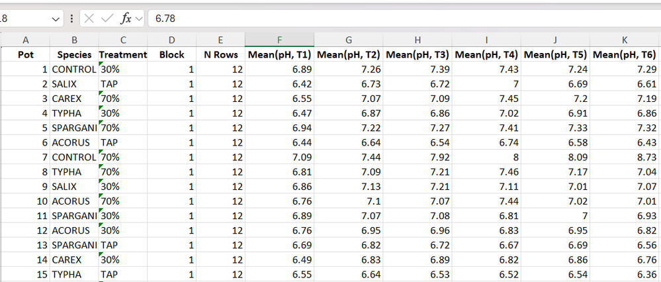This screenshot has height=282, width=661.
Task: Click the 'Block' header cell
Action: point(171,54)
